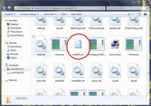Select the rundll32.exe file icon
Viewport: 151px width, 106px height.
[78, 44]
